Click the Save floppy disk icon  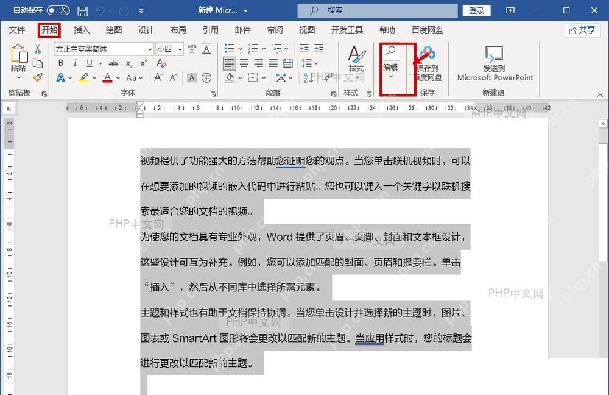[x=82, y=11]
